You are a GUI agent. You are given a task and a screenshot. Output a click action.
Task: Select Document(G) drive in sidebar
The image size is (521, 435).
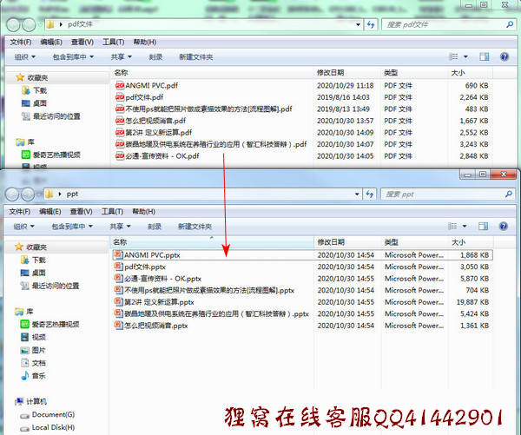52,415
